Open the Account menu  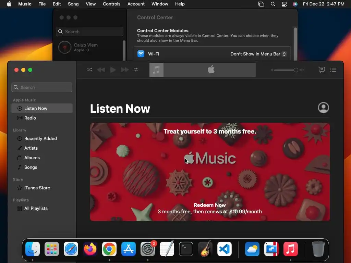tap(136, 4)
